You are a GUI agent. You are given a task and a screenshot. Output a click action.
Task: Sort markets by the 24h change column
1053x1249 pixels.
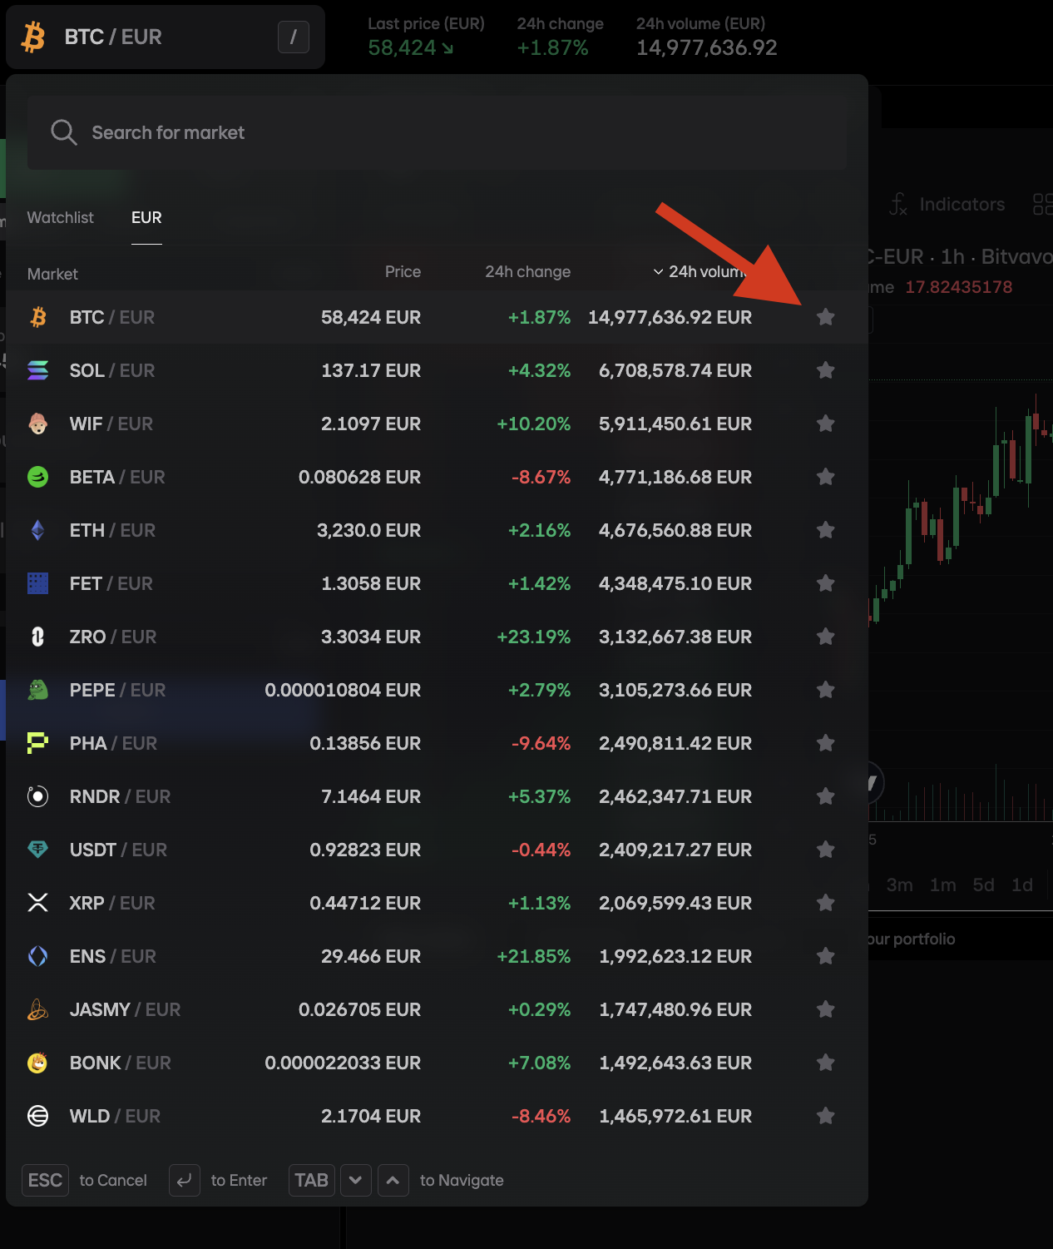(x=528, y=272)
